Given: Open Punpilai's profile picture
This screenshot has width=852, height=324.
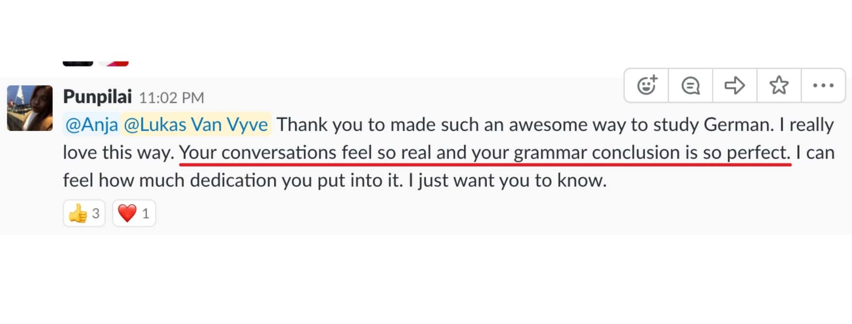Looking at the screenshot, I should (30, 108).
